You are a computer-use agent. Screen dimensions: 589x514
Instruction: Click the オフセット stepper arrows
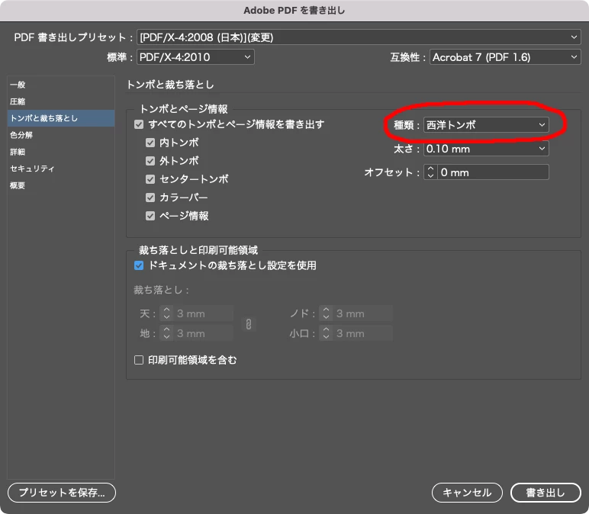[430, 172]
